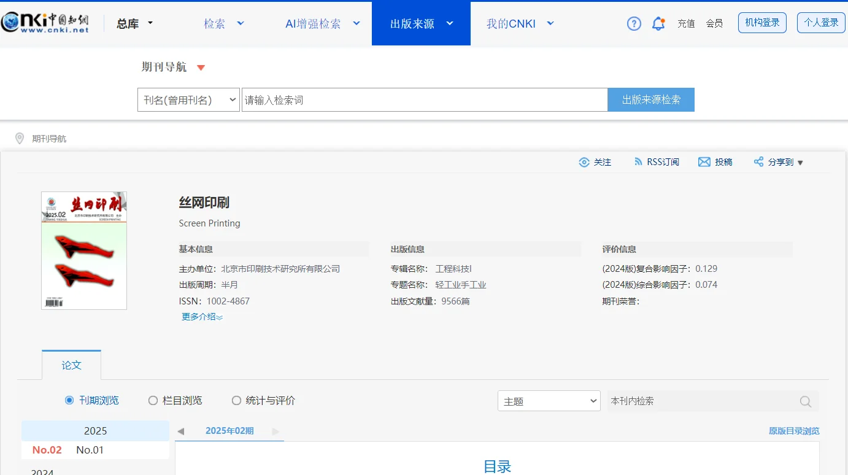Click the notification bell icon

658,23
